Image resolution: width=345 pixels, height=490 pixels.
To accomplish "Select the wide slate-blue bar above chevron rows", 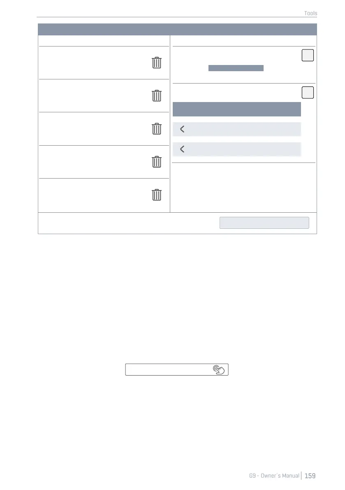I will [237, 109].
